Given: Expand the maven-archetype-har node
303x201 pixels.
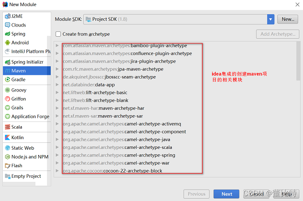Looking at the screenshot, I should [57, 108].
